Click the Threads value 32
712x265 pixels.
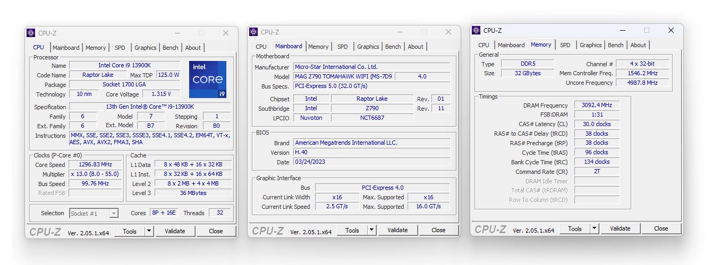click(220, 213)
